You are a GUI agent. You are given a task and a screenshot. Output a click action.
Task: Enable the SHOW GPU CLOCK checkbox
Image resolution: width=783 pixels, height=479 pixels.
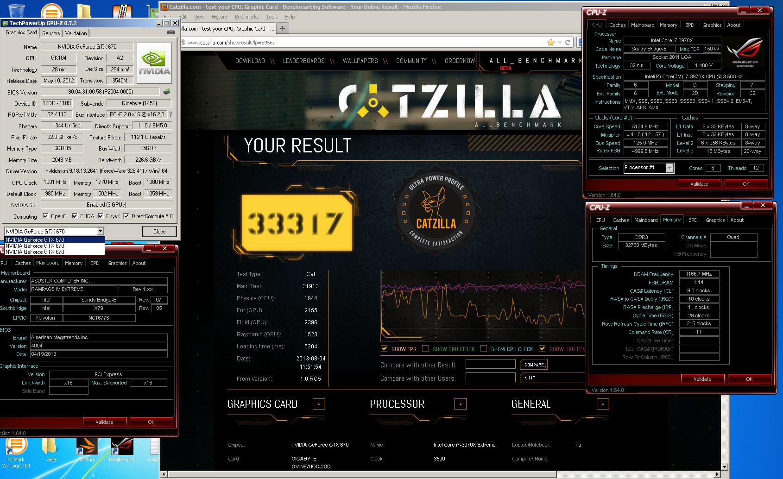(x=425, y=348)
